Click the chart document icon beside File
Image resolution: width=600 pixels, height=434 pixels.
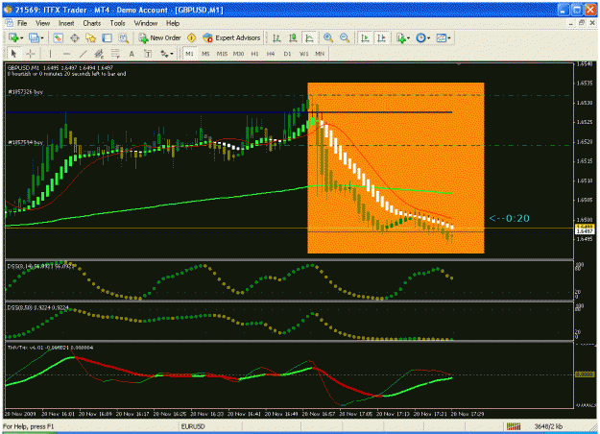10,23
